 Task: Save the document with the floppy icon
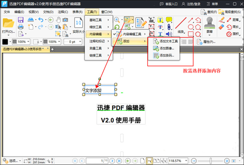pos(21,20)
